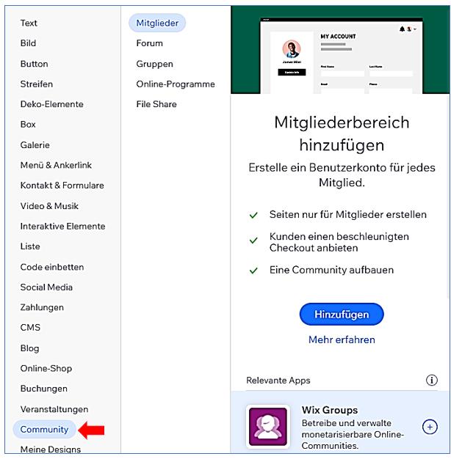Click the Wix Groups app icon
The height and width of the screenshot is (459, 451).
pos(267,427)
